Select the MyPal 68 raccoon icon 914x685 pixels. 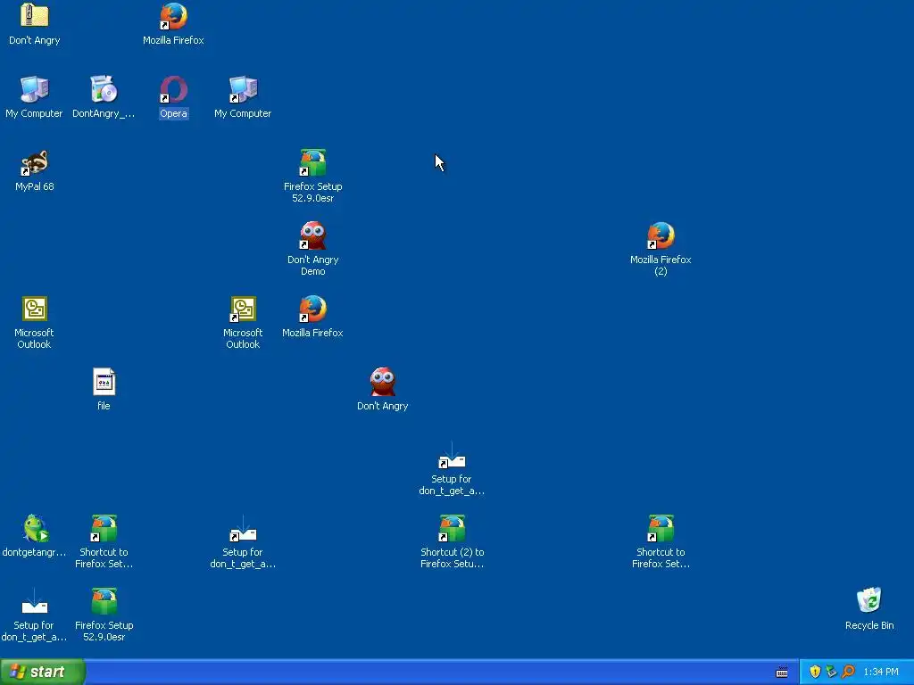coord(35,162)
